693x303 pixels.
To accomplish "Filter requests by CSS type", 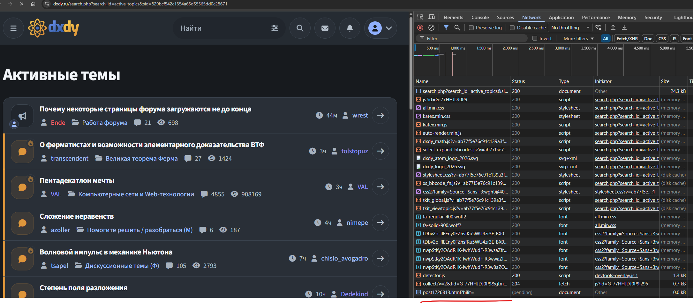I will [662, 39].
